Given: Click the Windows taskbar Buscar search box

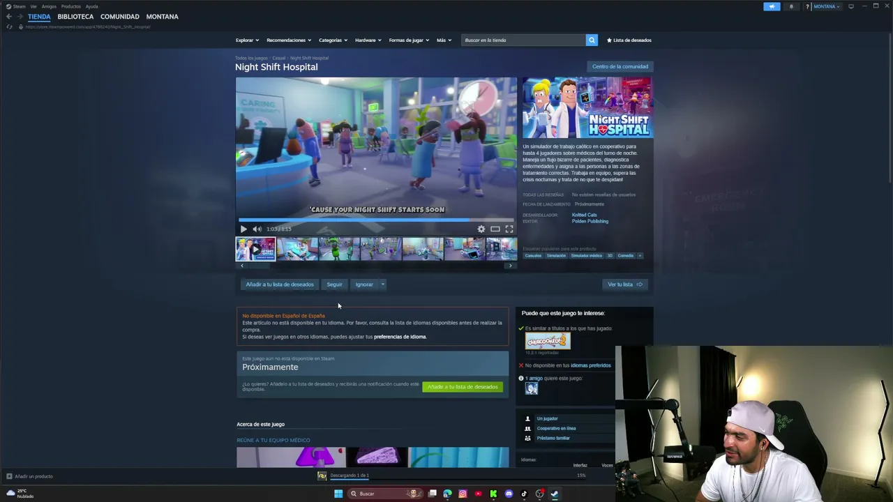Looking at the screenshot, I should [385, 494].
